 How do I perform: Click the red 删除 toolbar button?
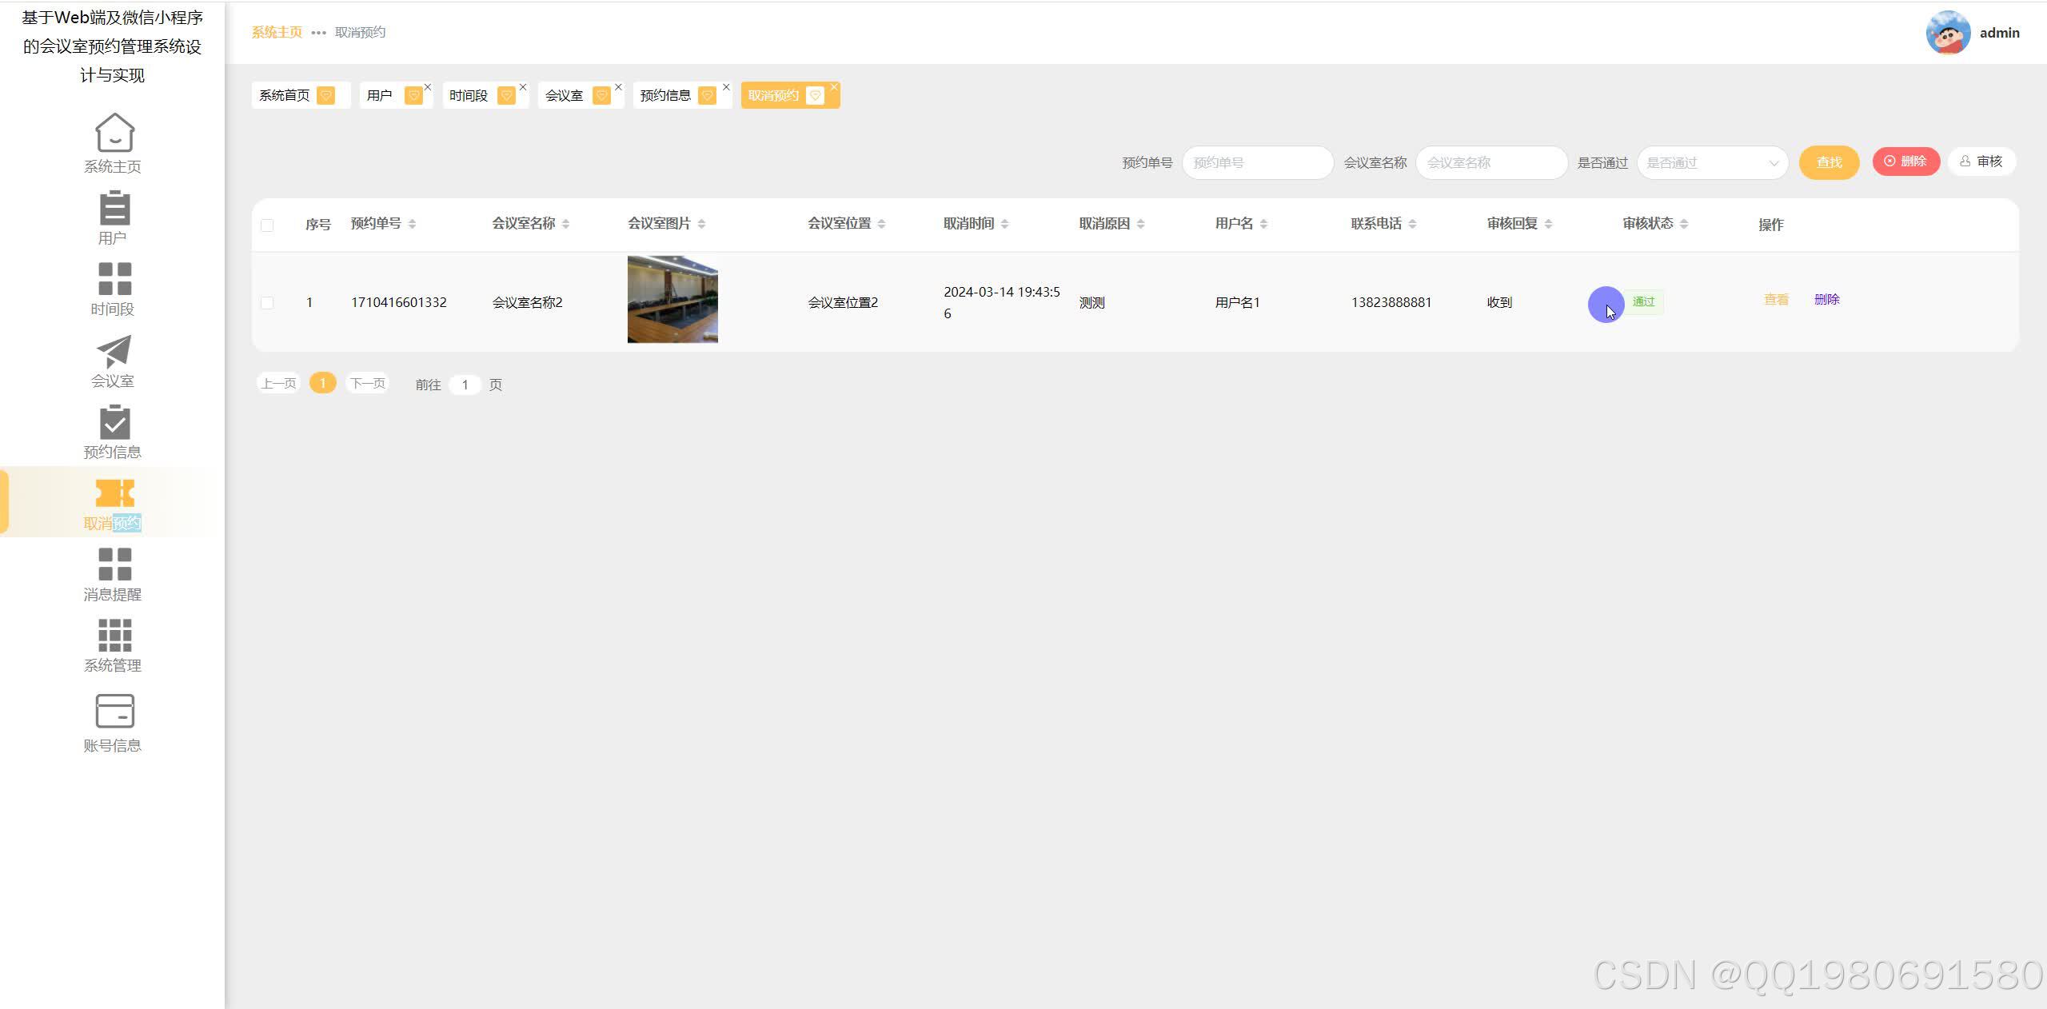pos(1905,162)
